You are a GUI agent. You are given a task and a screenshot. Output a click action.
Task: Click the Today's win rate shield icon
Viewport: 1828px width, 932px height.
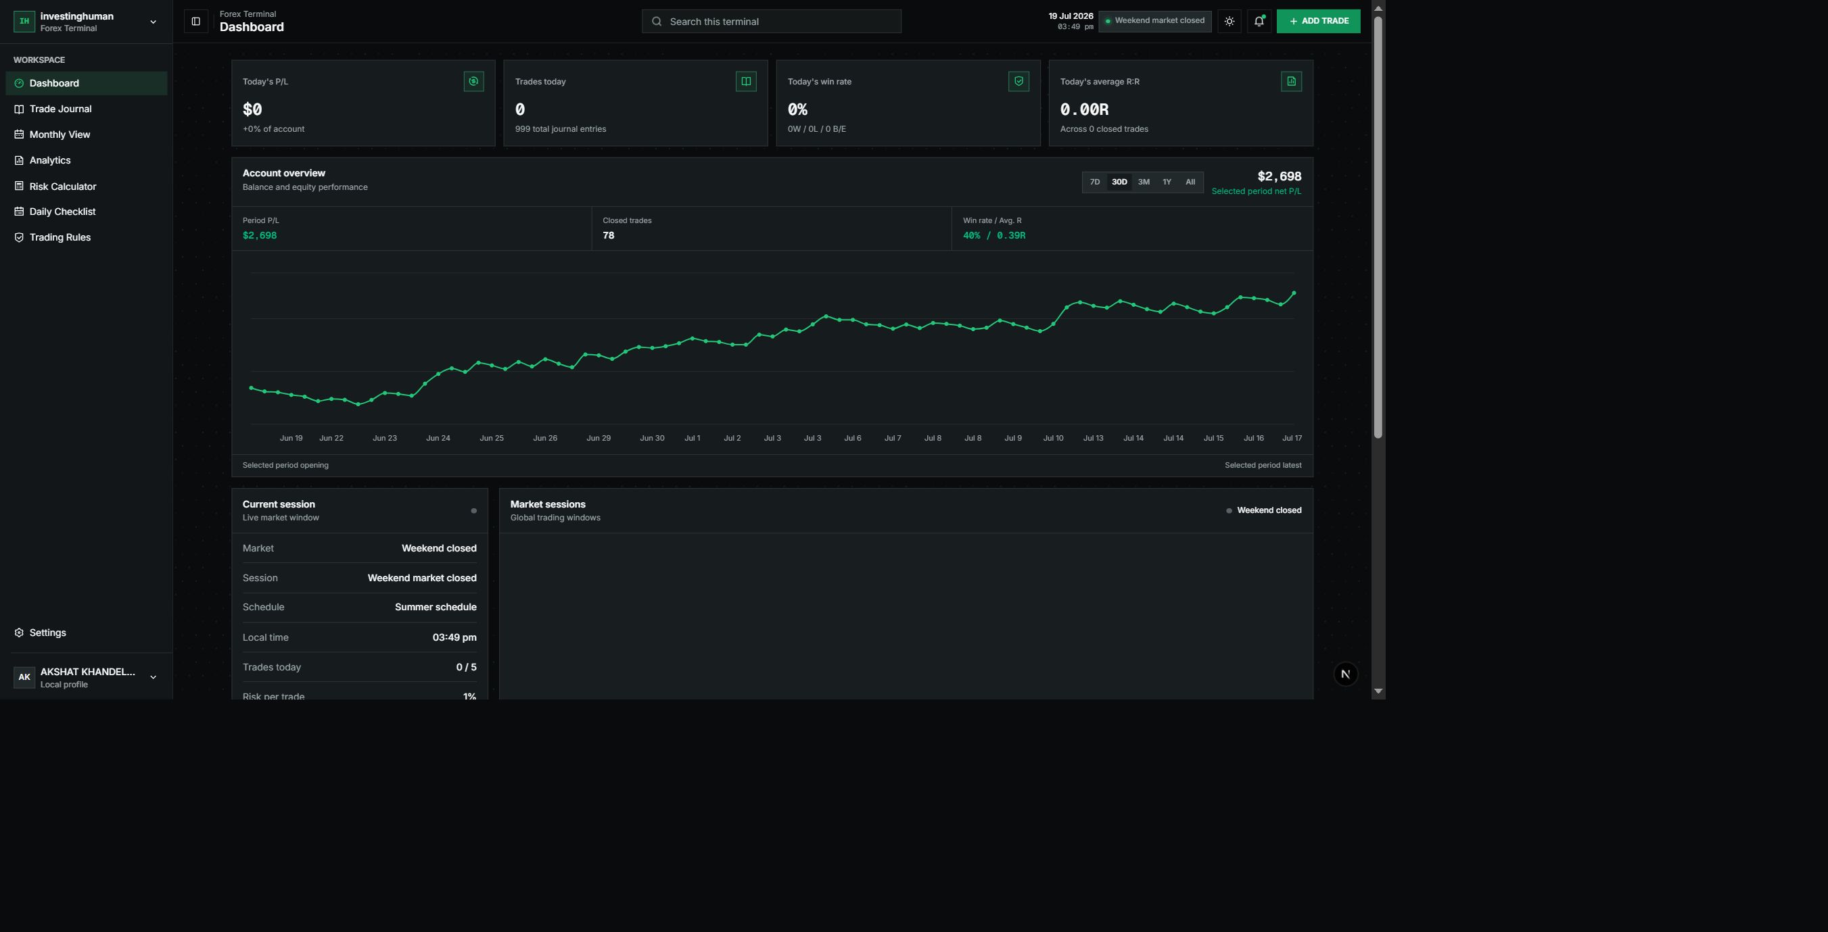tap(1019, 82)
